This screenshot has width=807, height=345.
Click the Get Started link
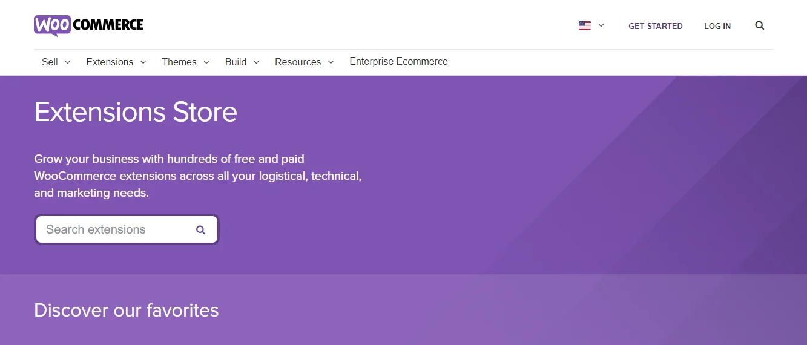pos(656,26)
